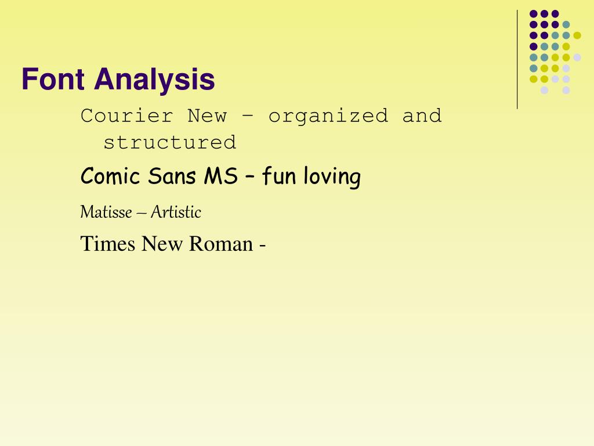Click the rightmost yellow dot in dot grid
Screen dimensions: 594x446
pyautogui.click(x=577, y=35)
